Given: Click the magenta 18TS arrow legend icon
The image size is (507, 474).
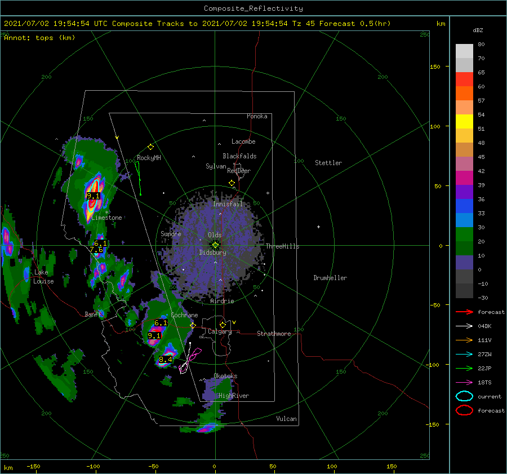Looking at the screenshot, I should point(464,383).
